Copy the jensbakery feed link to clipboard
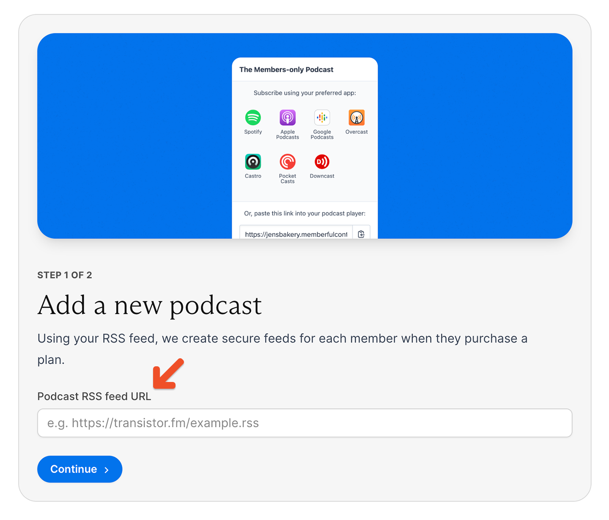The width and height of the screenshot is (609, 520). [361, 234]
